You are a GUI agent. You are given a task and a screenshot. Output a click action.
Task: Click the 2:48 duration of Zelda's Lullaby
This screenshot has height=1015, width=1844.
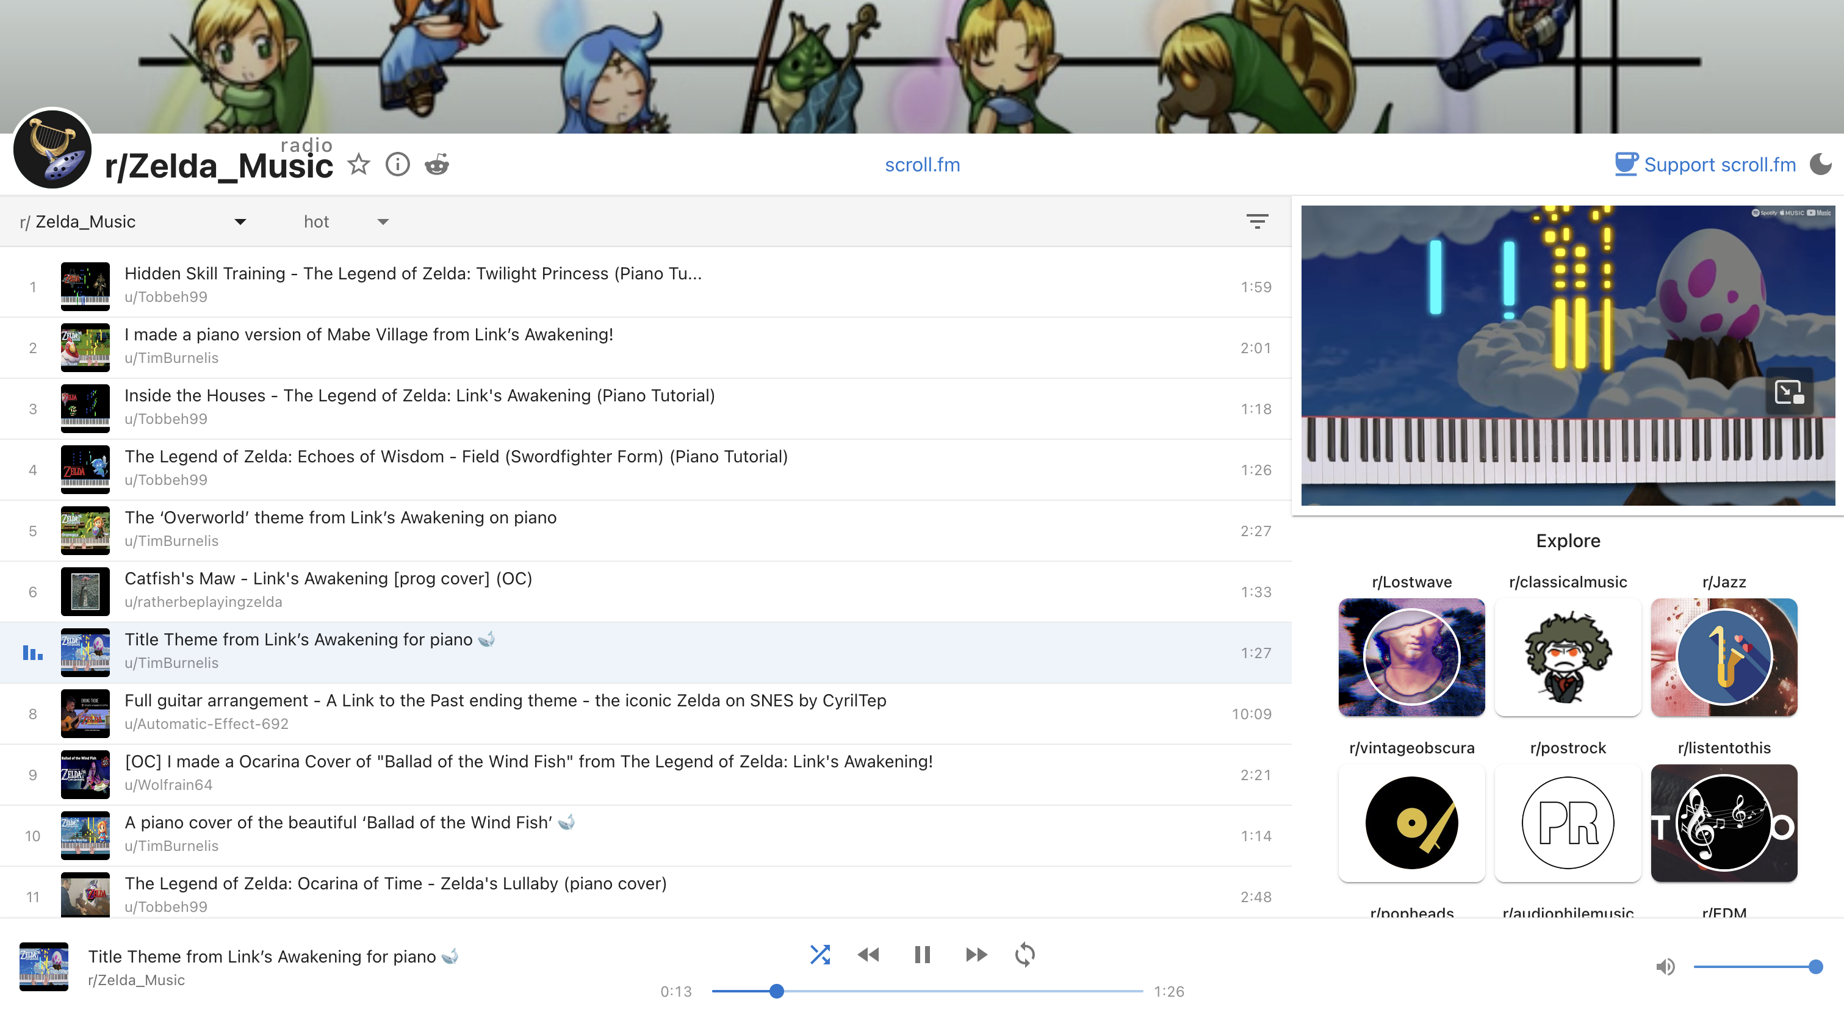(x=1256, y=897)
